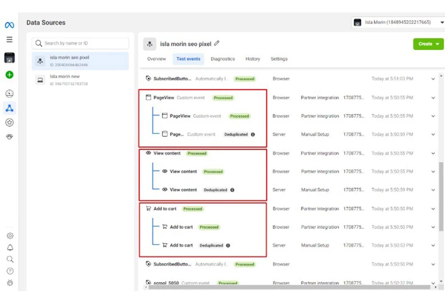The width and height of the screenshot is (445, 301).
Task: Expand SubscribedButto row at 5:51:03 PM
Action: [x=433, y=79]
